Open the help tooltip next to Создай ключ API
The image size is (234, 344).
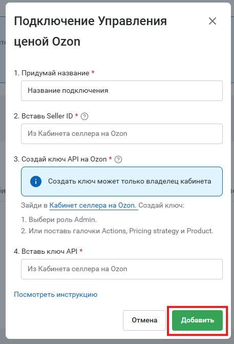[x=118, y=159]
